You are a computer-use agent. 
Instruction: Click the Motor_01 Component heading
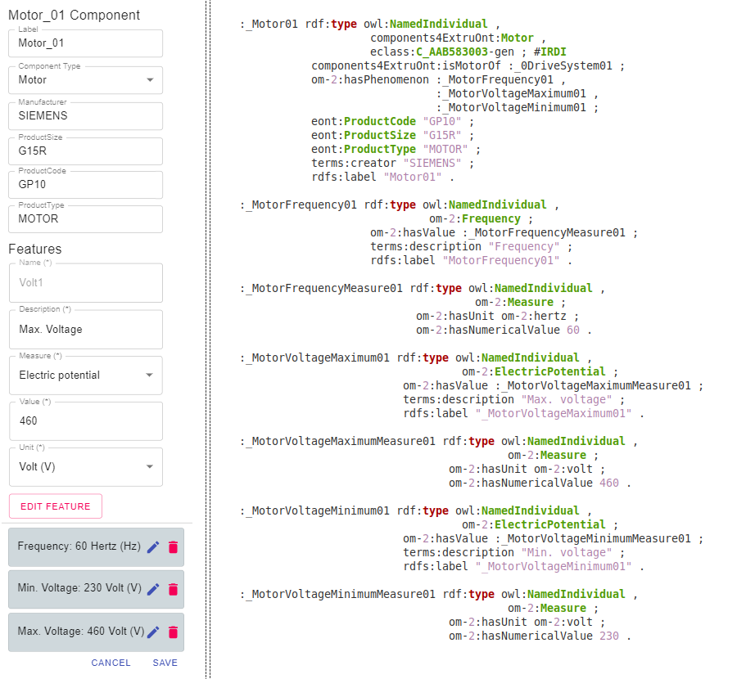pos(75,15)
